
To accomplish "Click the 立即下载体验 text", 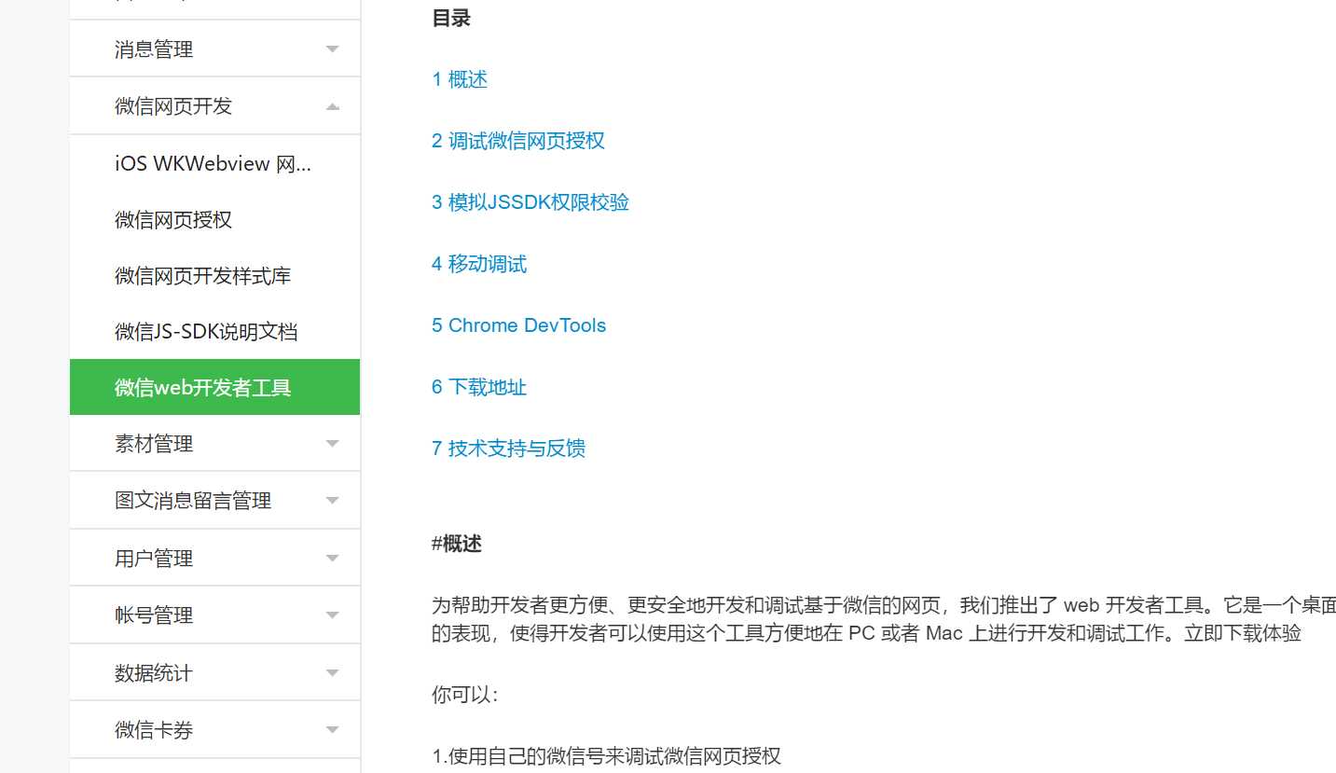I will coord(1243,634).
